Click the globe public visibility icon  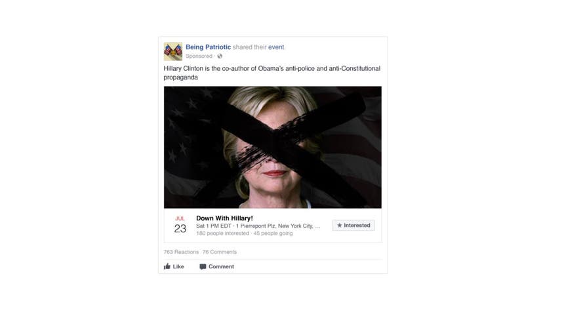click(x=220, y=56)
